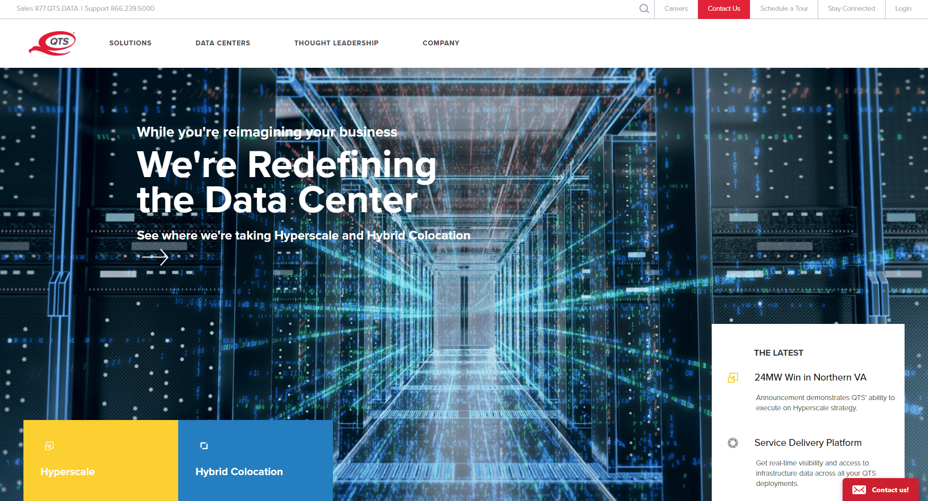Image resolution: width=928 pixels, height=501 pixels.
Task: Open the Service Delivery Platform headline
Action: pyautogui.click(x=808, y=442)
